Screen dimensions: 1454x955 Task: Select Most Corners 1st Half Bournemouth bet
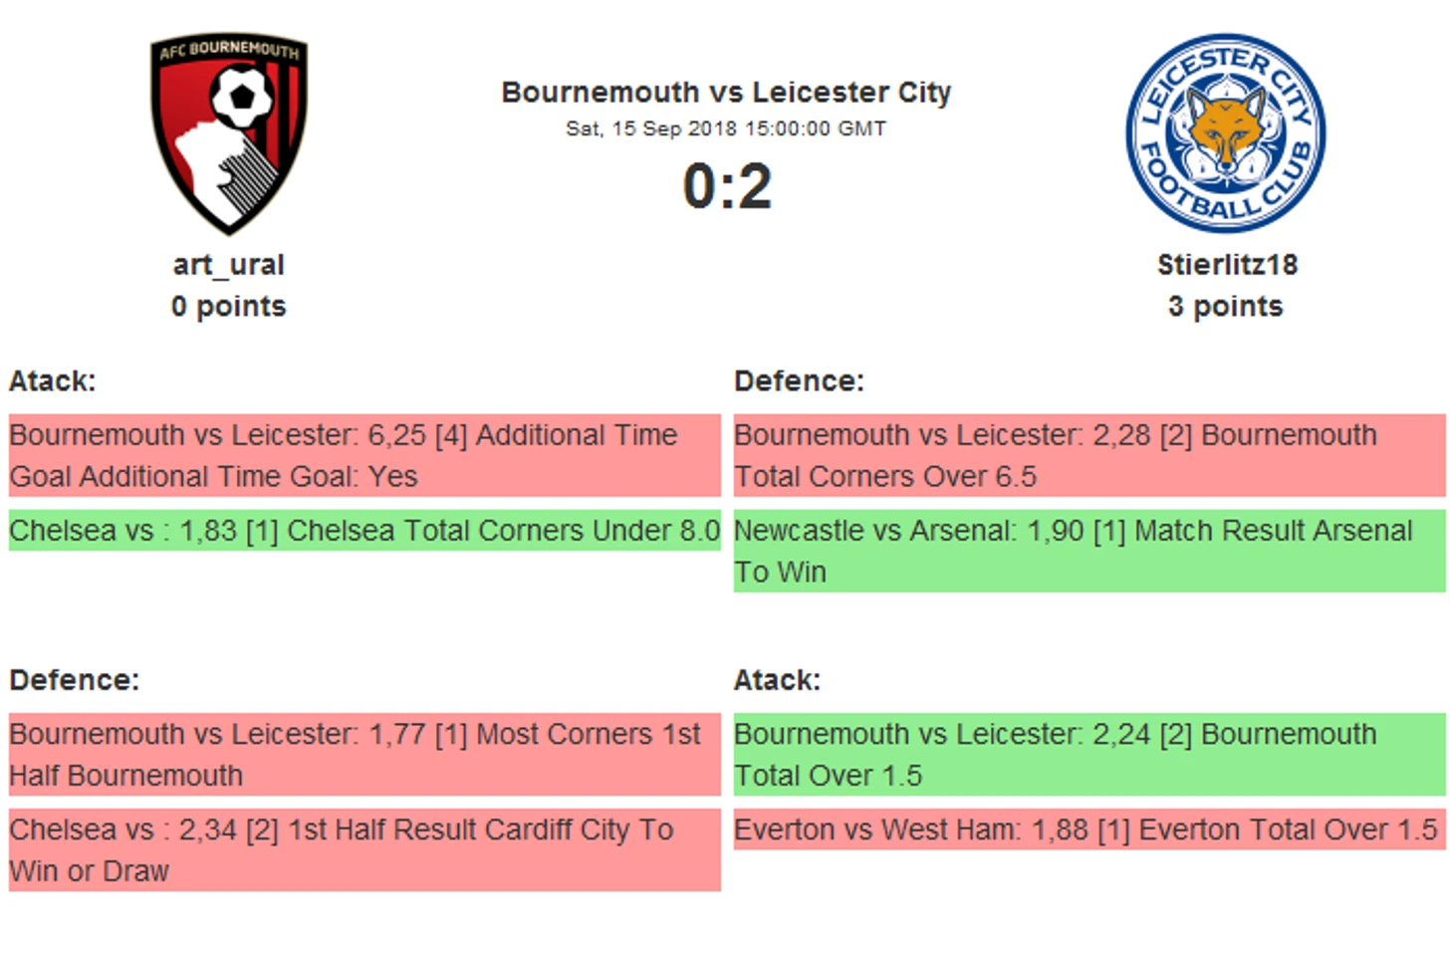364,754
